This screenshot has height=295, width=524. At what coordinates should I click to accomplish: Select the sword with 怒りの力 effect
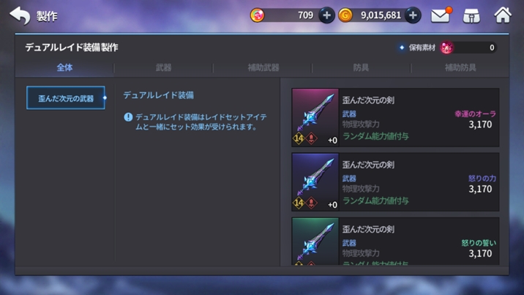tap(395, 182)
